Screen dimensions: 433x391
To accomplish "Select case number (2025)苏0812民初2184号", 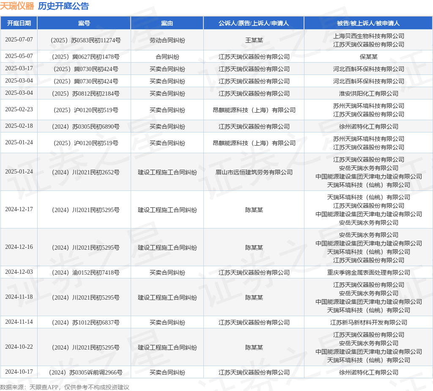I will point(84,94).
